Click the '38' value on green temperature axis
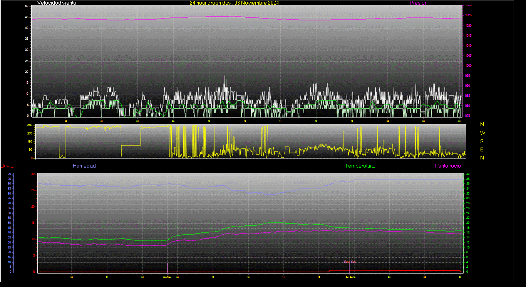The width and height of the screenshot is (526, 287). pos(468,179)
